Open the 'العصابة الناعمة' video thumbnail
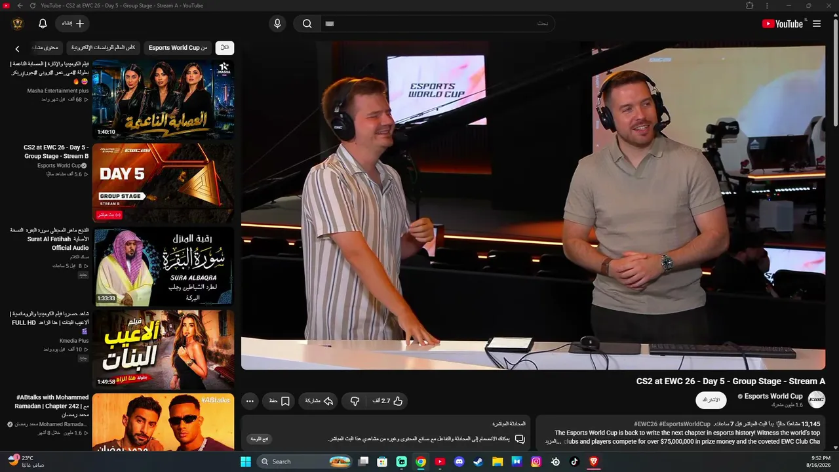 tap(163, 99)
